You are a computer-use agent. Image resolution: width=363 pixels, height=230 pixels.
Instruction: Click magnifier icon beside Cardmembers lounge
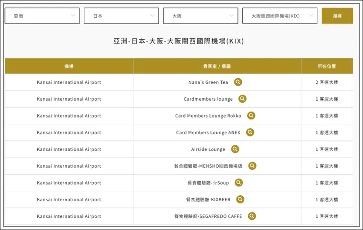point(242,99)
